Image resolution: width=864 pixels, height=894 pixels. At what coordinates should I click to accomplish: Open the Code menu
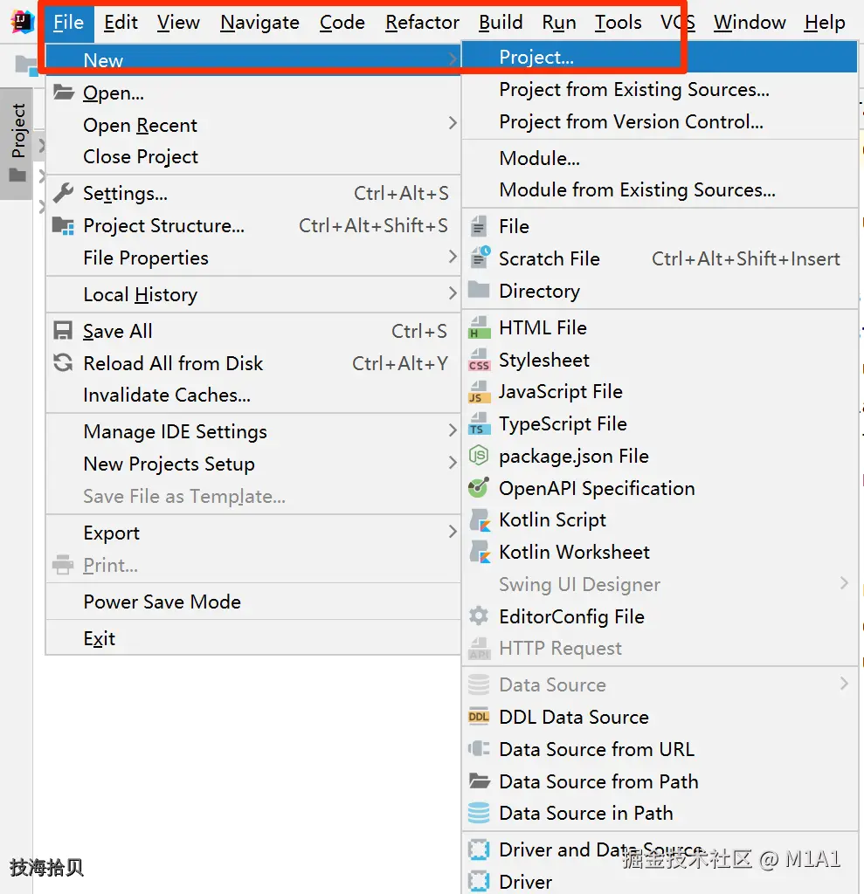342,22
